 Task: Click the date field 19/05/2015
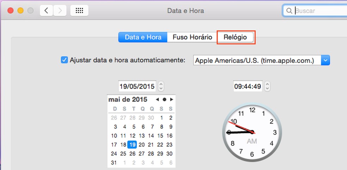pyautogui.click(x=137, y=86)
